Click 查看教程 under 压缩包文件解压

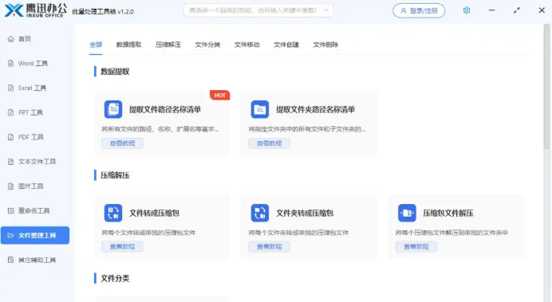(x=416, y=246)
